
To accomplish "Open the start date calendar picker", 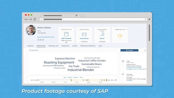I will click(38, 80).
